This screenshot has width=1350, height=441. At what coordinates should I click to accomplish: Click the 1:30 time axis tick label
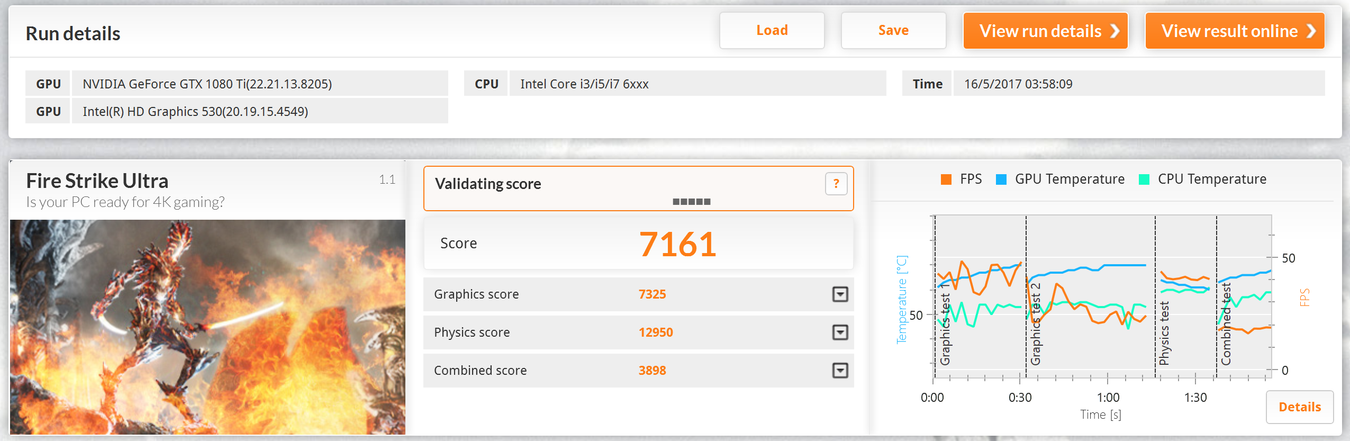[1195, 398]
